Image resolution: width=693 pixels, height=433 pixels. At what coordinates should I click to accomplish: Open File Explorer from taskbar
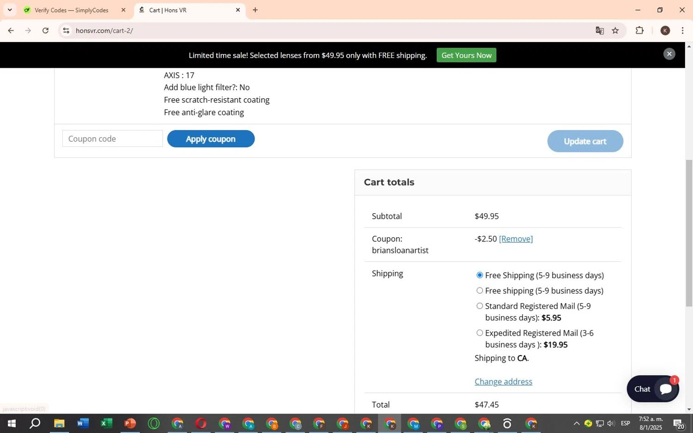point(59,423)
